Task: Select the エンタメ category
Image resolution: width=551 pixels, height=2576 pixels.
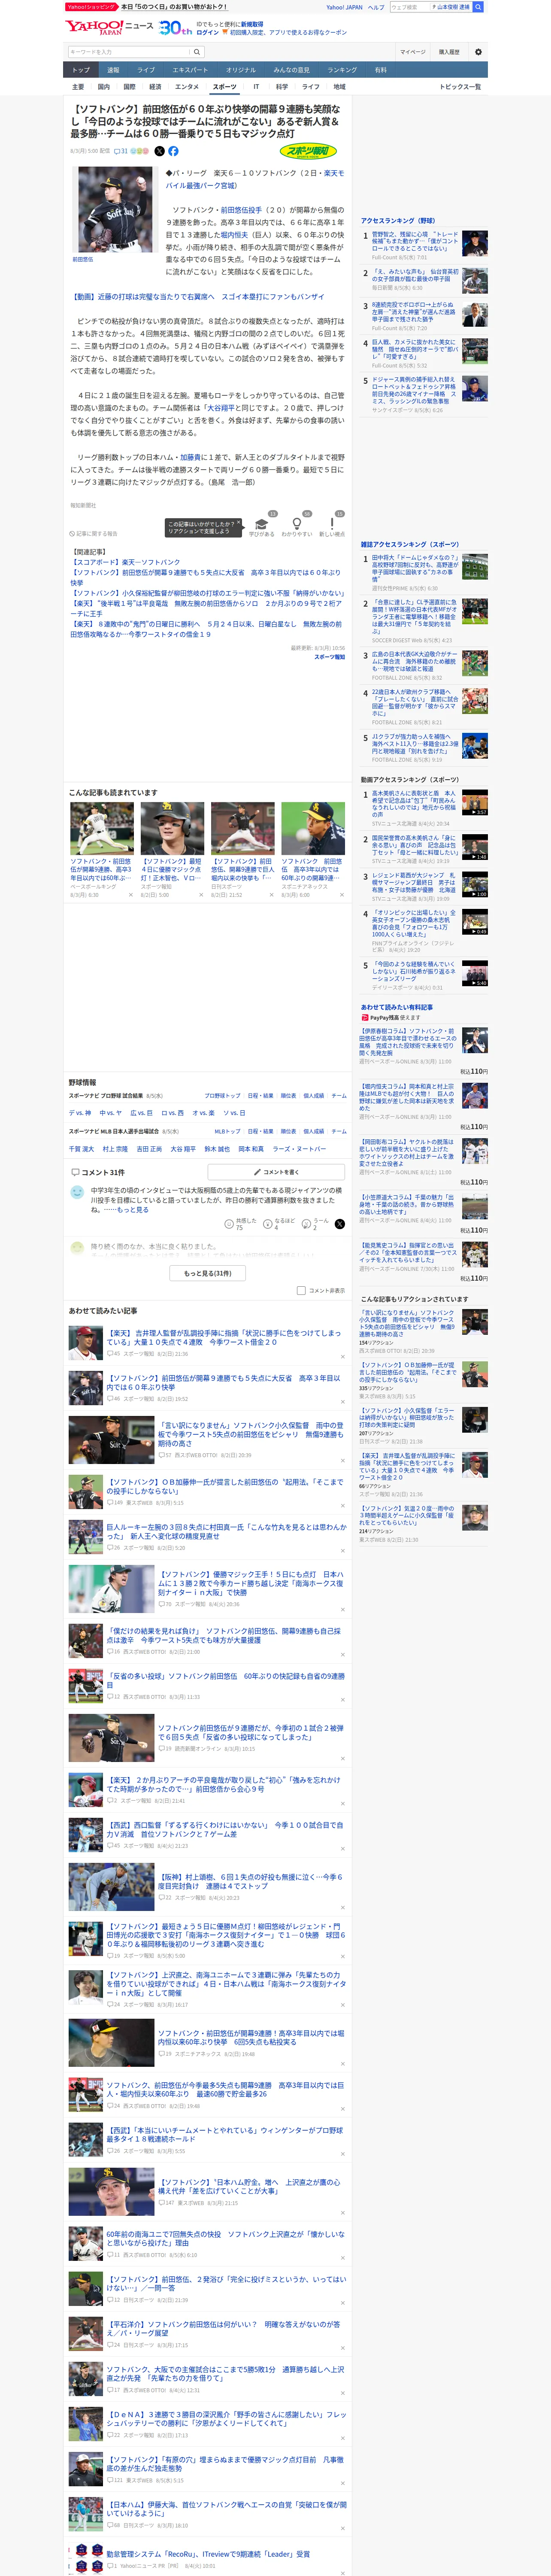Action: pyautogui.click(x=187, y=87)
